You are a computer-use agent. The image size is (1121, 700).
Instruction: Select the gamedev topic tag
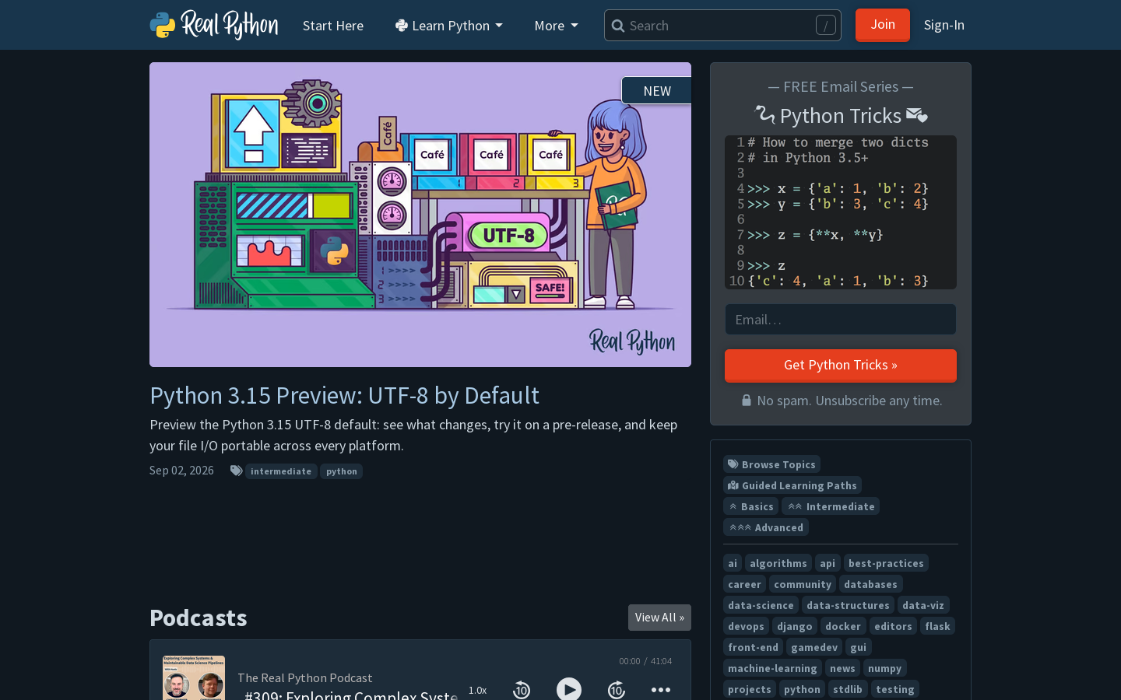(814, 647)
